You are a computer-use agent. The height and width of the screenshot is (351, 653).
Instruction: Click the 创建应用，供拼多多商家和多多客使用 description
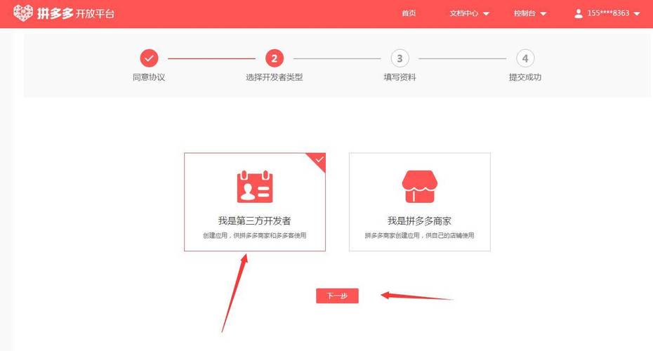[254, 236]
